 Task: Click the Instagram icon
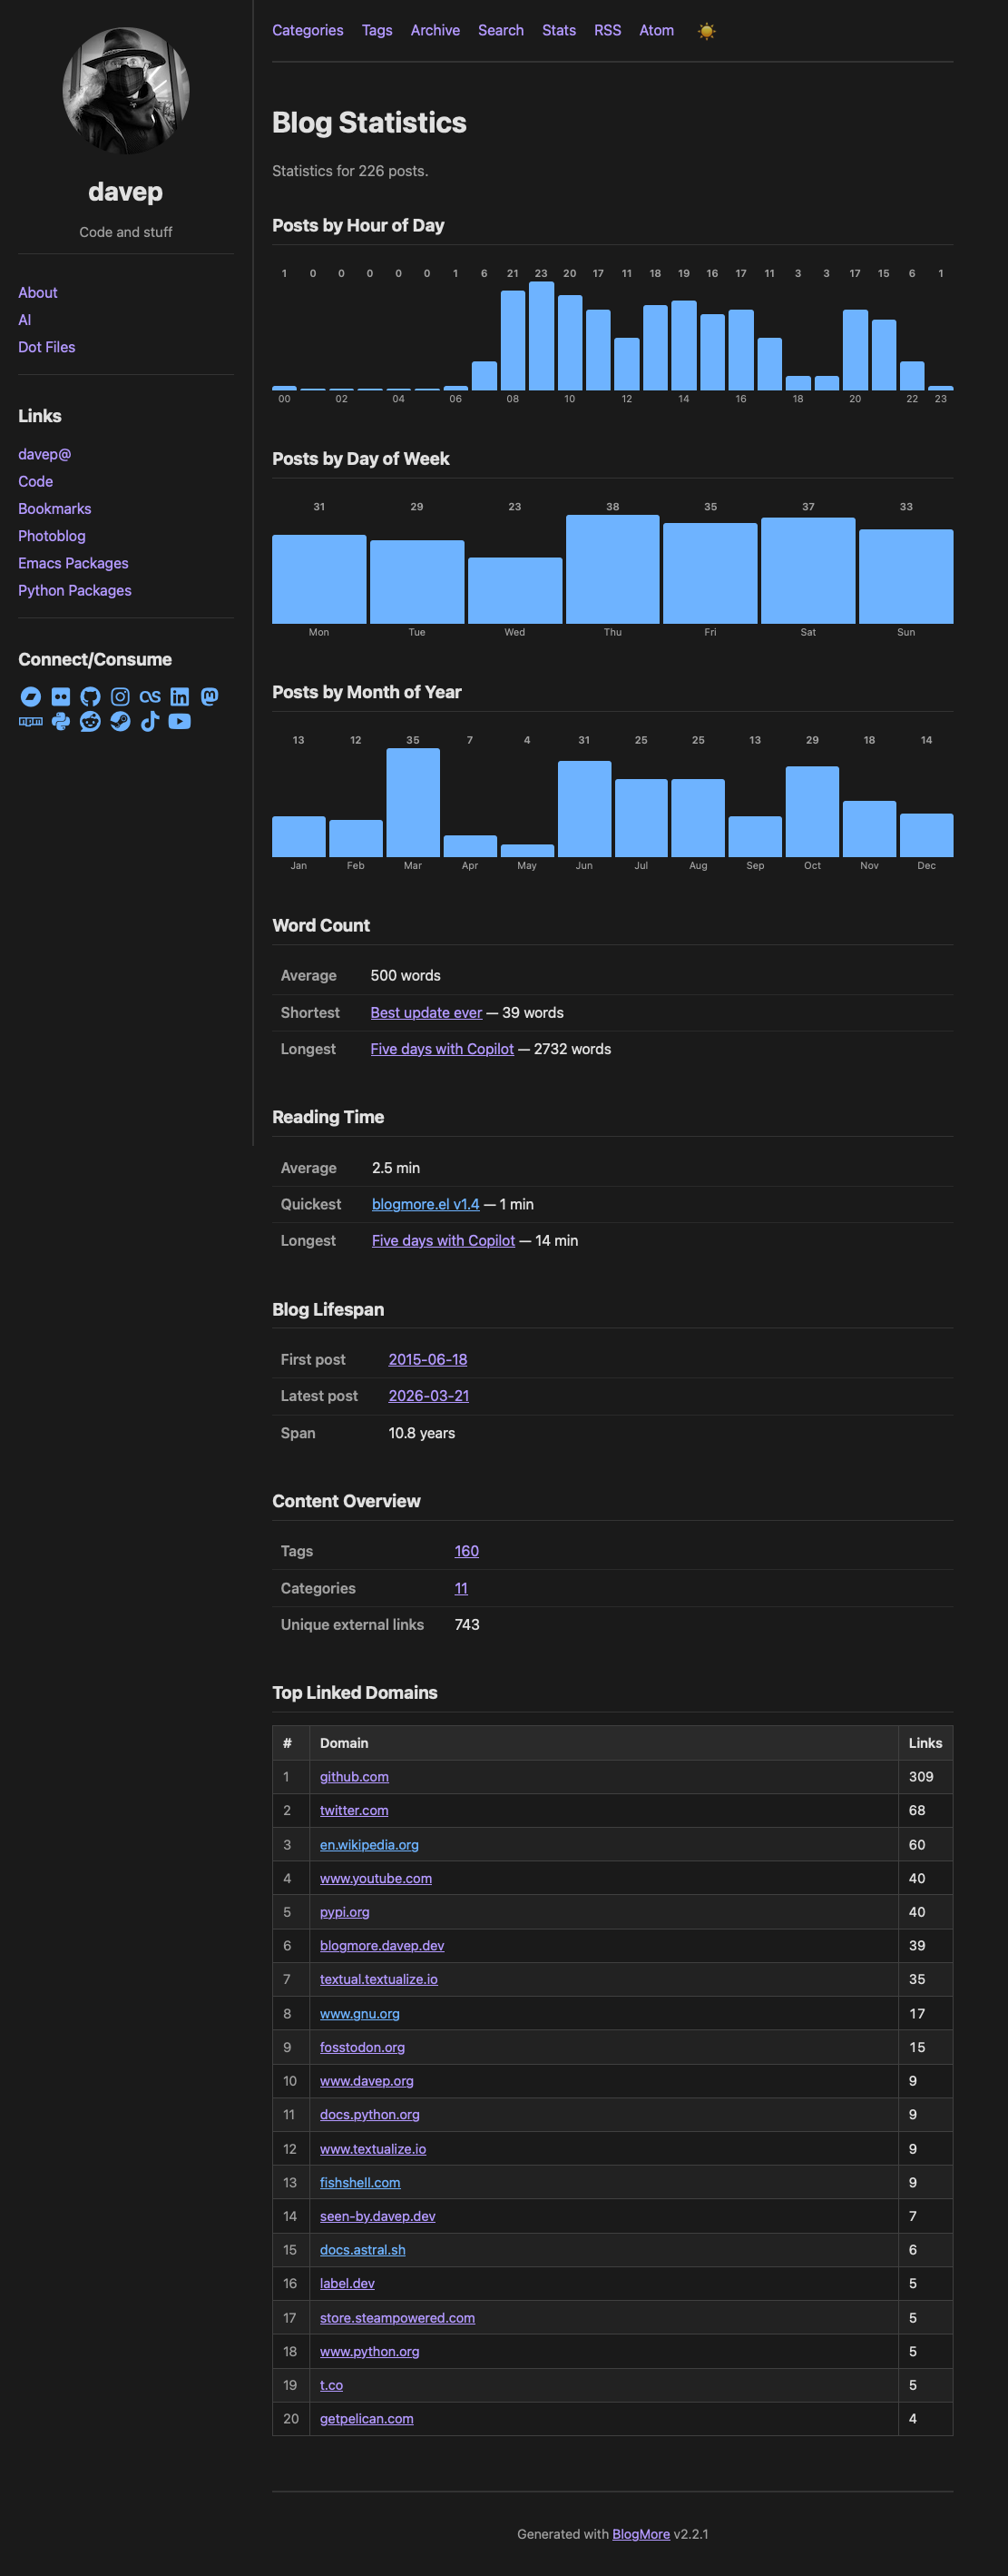click(x=120, y=697)
